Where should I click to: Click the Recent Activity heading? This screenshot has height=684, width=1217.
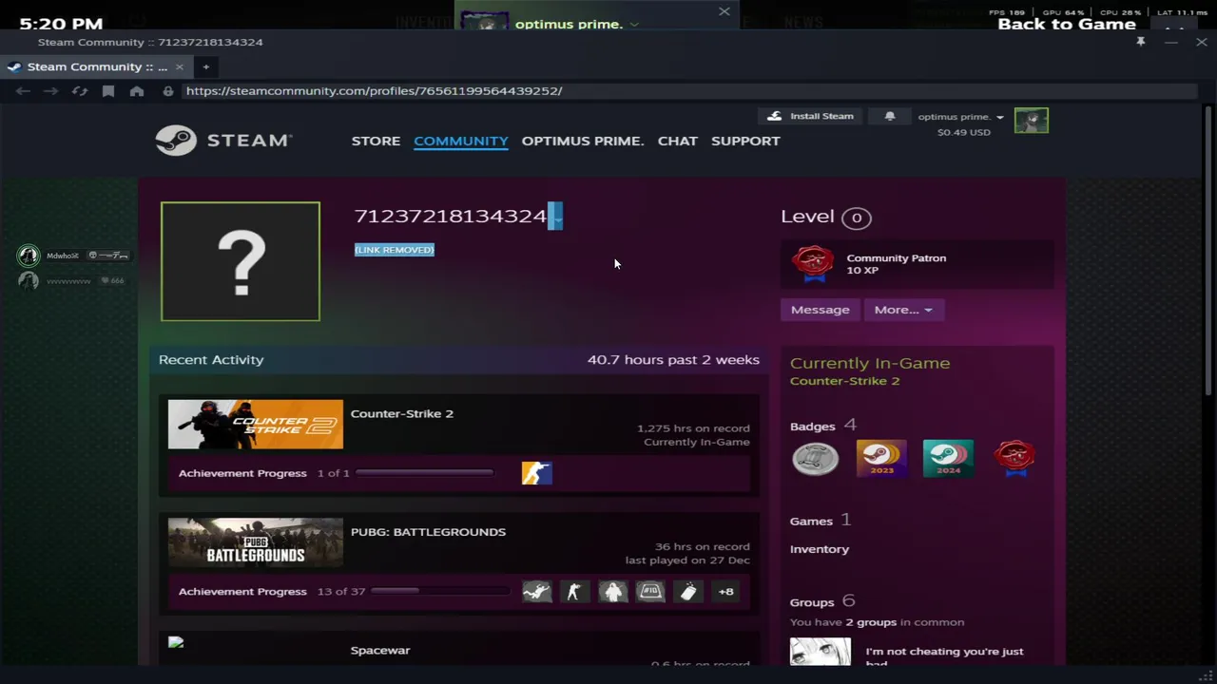[x=211, y=360]
